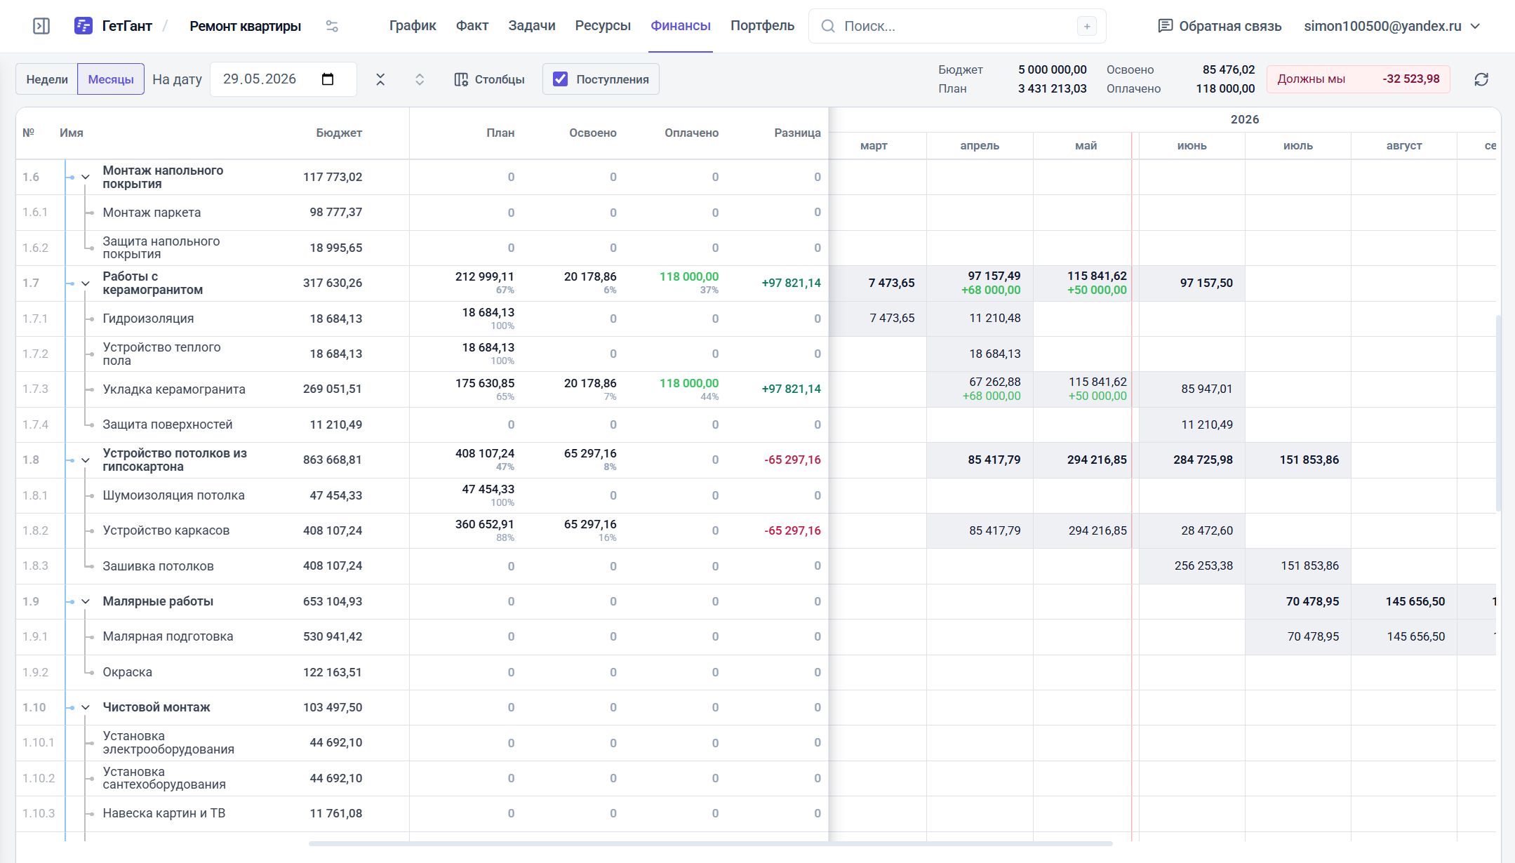Toggle the sidebar panel icon
This screenshot has width=1515, height=863.
click(41, 26)
